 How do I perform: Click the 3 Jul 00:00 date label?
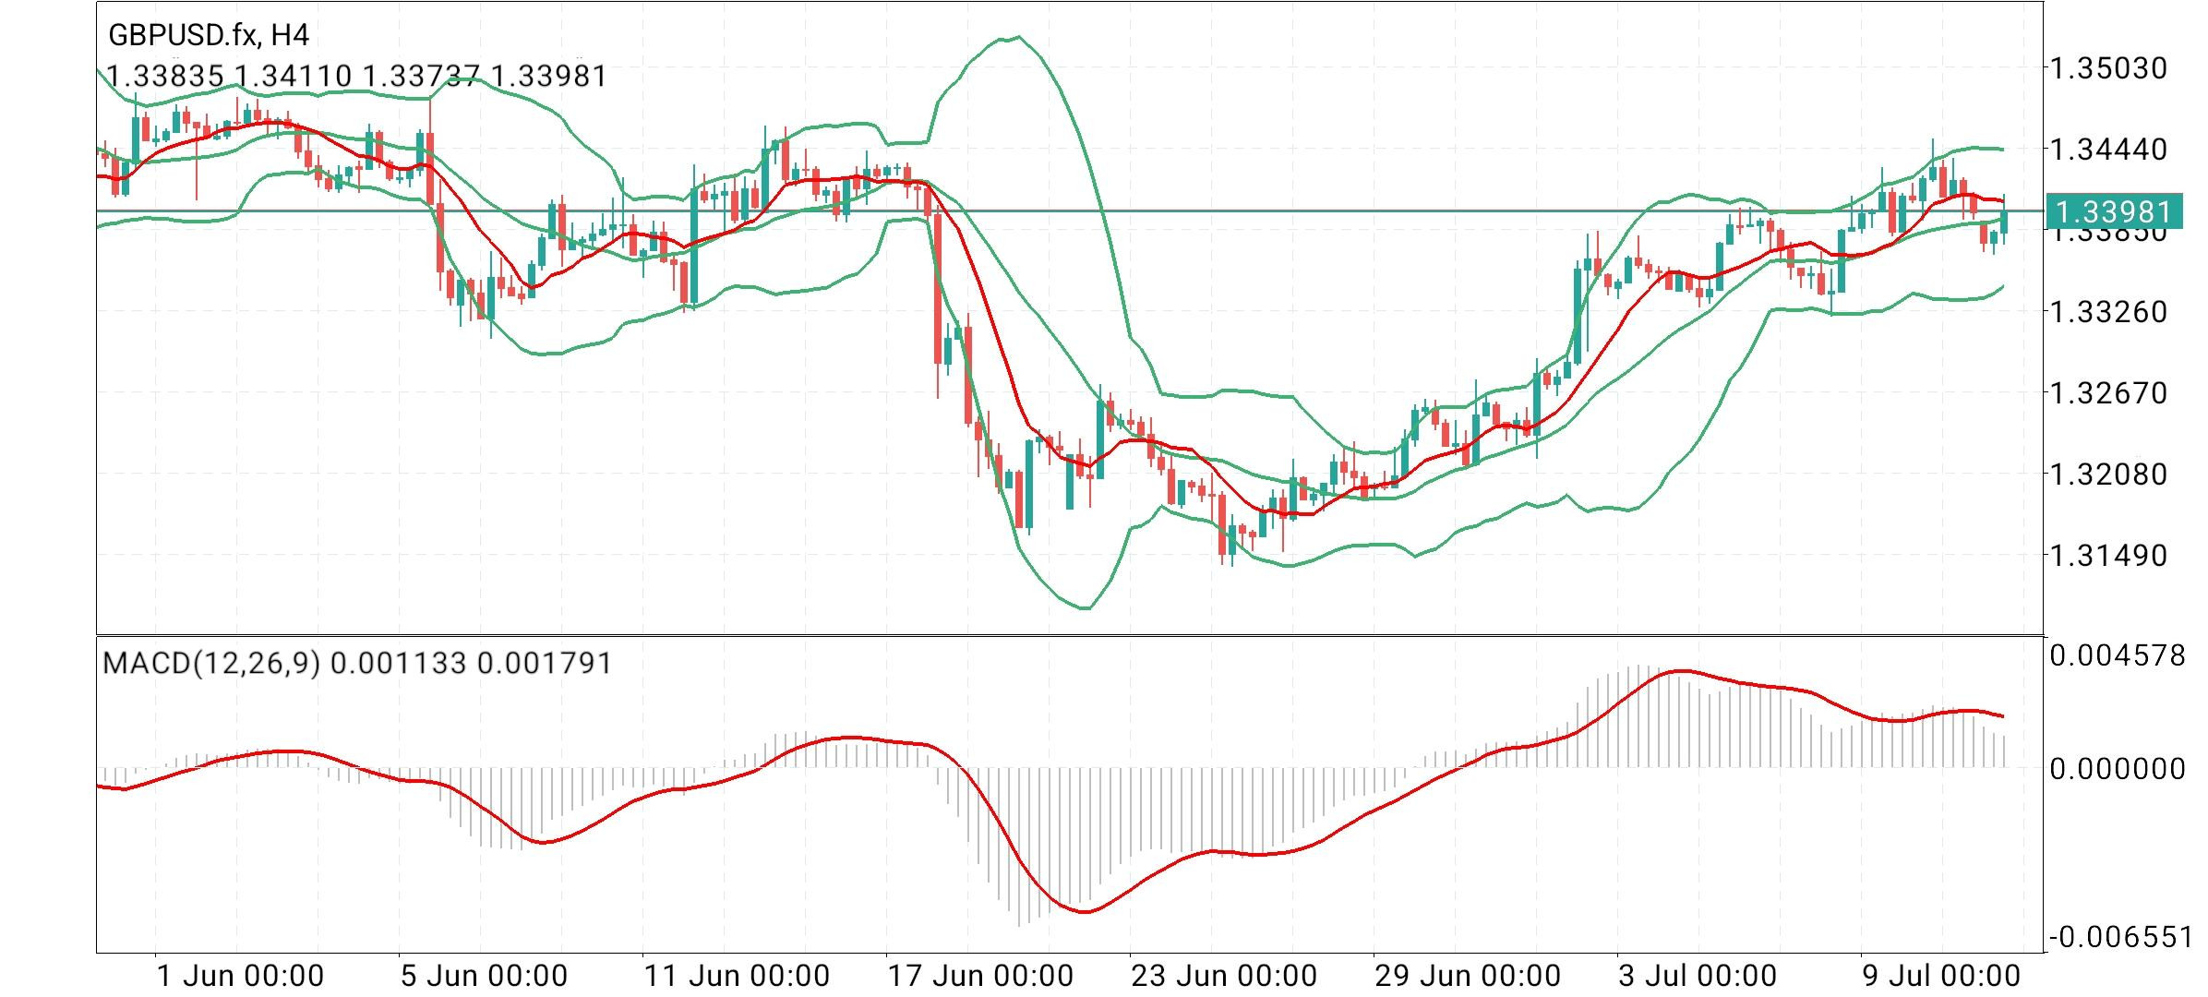click(x=1698, y=976)
